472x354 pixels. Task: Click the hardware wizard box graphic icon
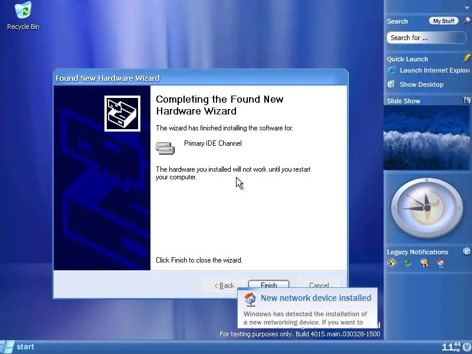[122, 113]
